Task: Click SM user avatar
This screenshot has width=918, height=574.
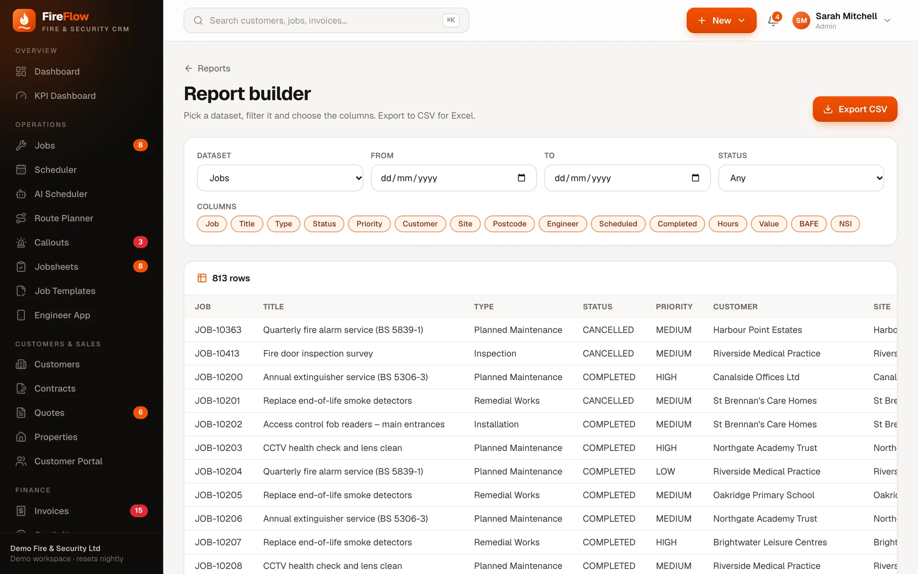Action: [801, 21]
